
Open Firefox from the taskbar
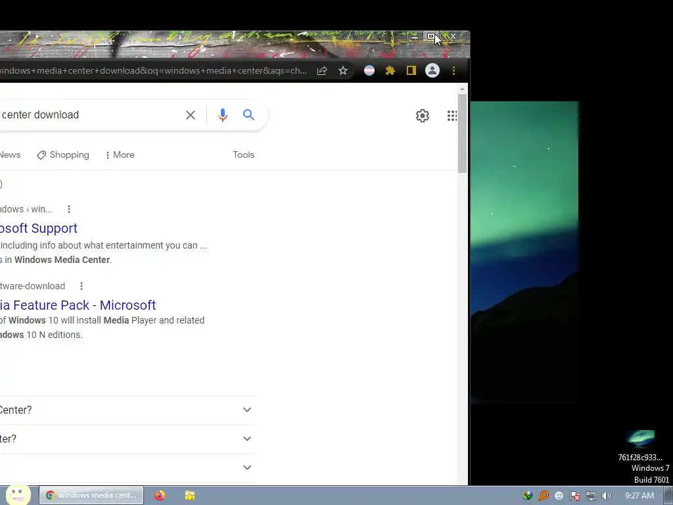(x=160, y=495)
